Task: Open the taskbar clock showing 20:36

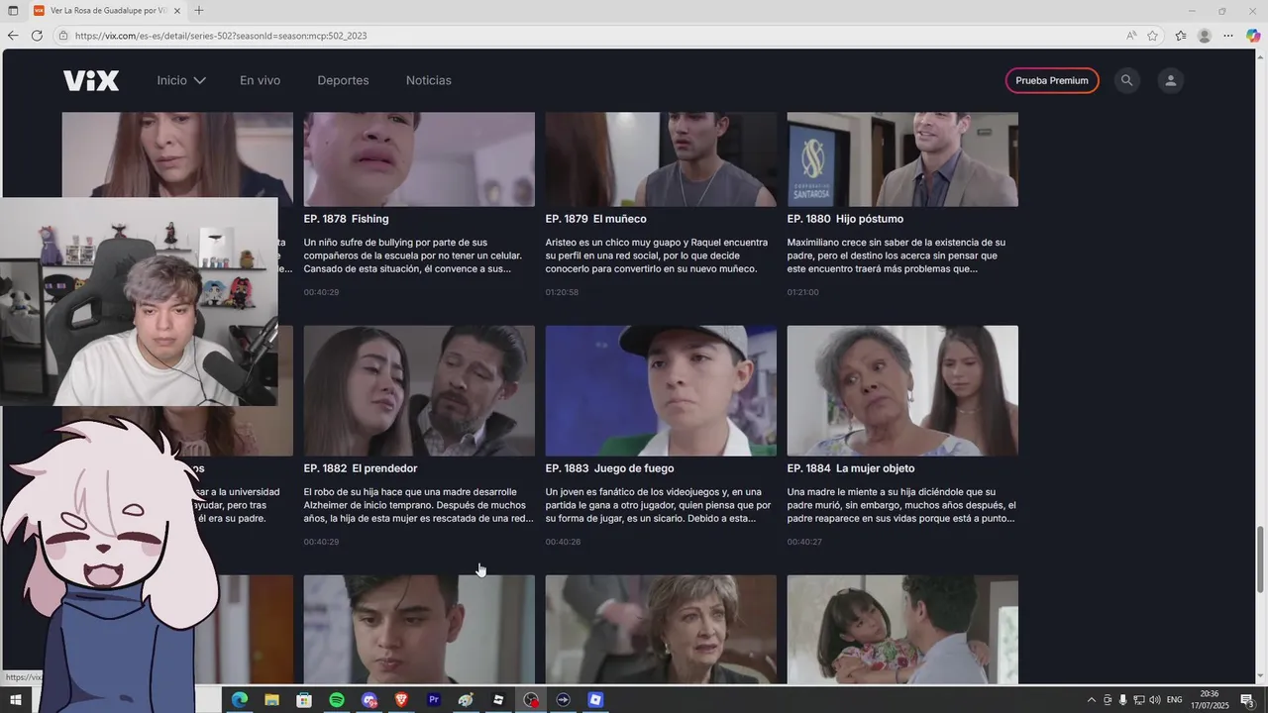Action: point(1210,700)
